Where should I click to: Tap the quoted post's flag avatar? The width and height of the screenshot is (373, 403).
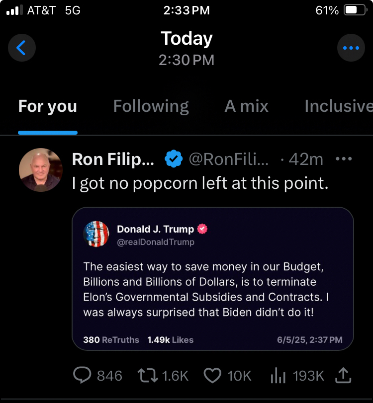96,234
